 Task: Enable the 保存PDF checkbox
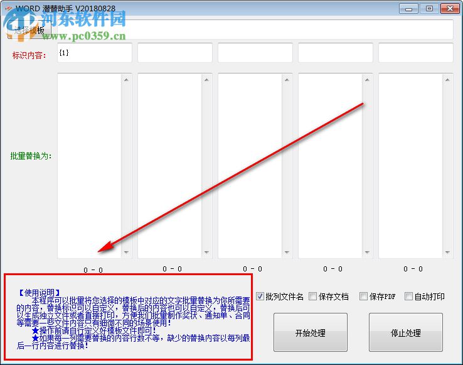(x=363, y=296)
